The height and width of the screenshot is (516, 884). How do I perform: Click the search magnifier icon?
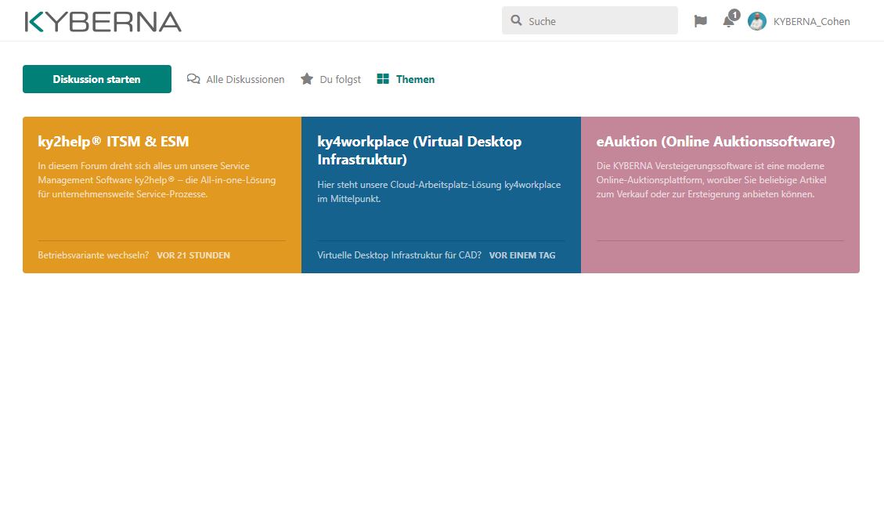click(516, 21)
